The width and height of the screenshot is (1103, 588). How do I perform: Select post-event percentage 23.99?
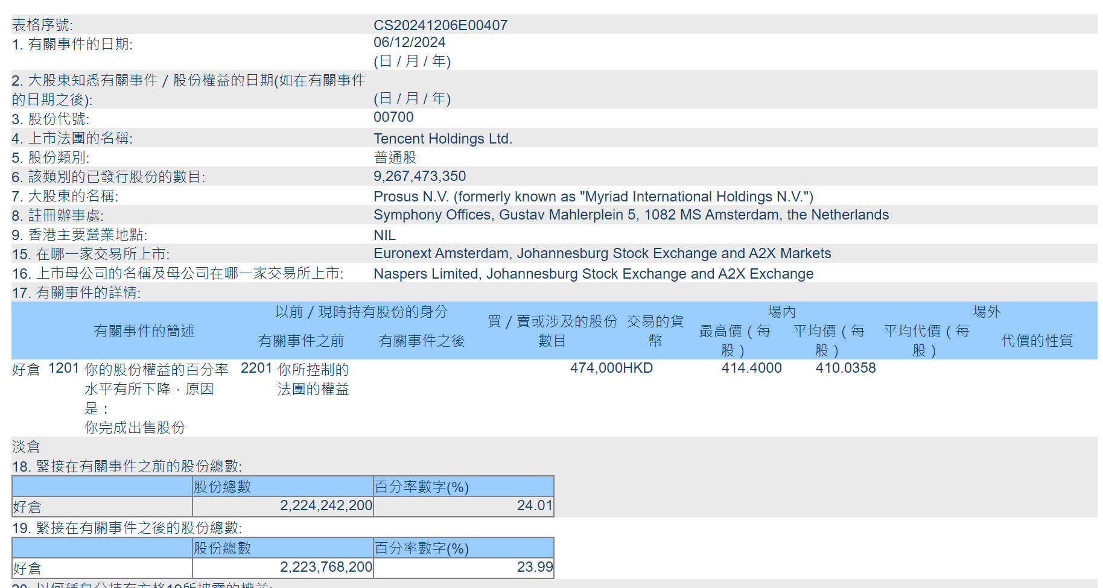click(x=535, y=567)
